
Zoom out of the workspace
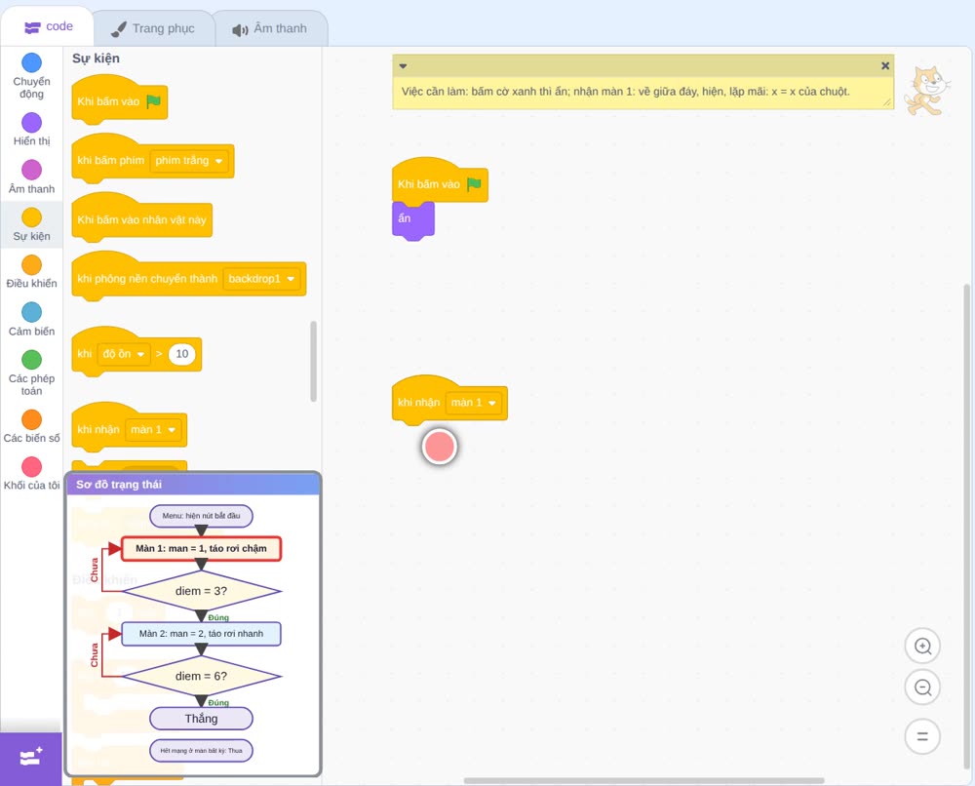point(922,688)
